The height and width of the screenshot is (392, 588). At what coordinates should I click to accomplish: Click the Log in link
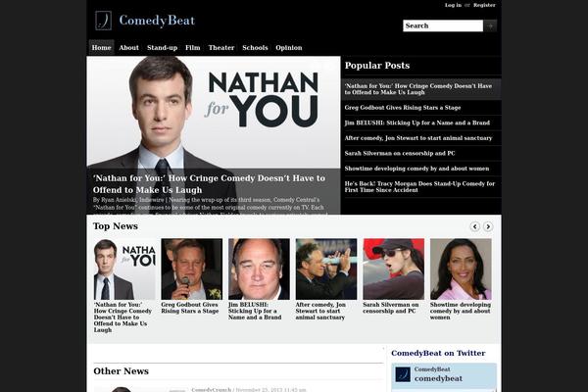453,5
